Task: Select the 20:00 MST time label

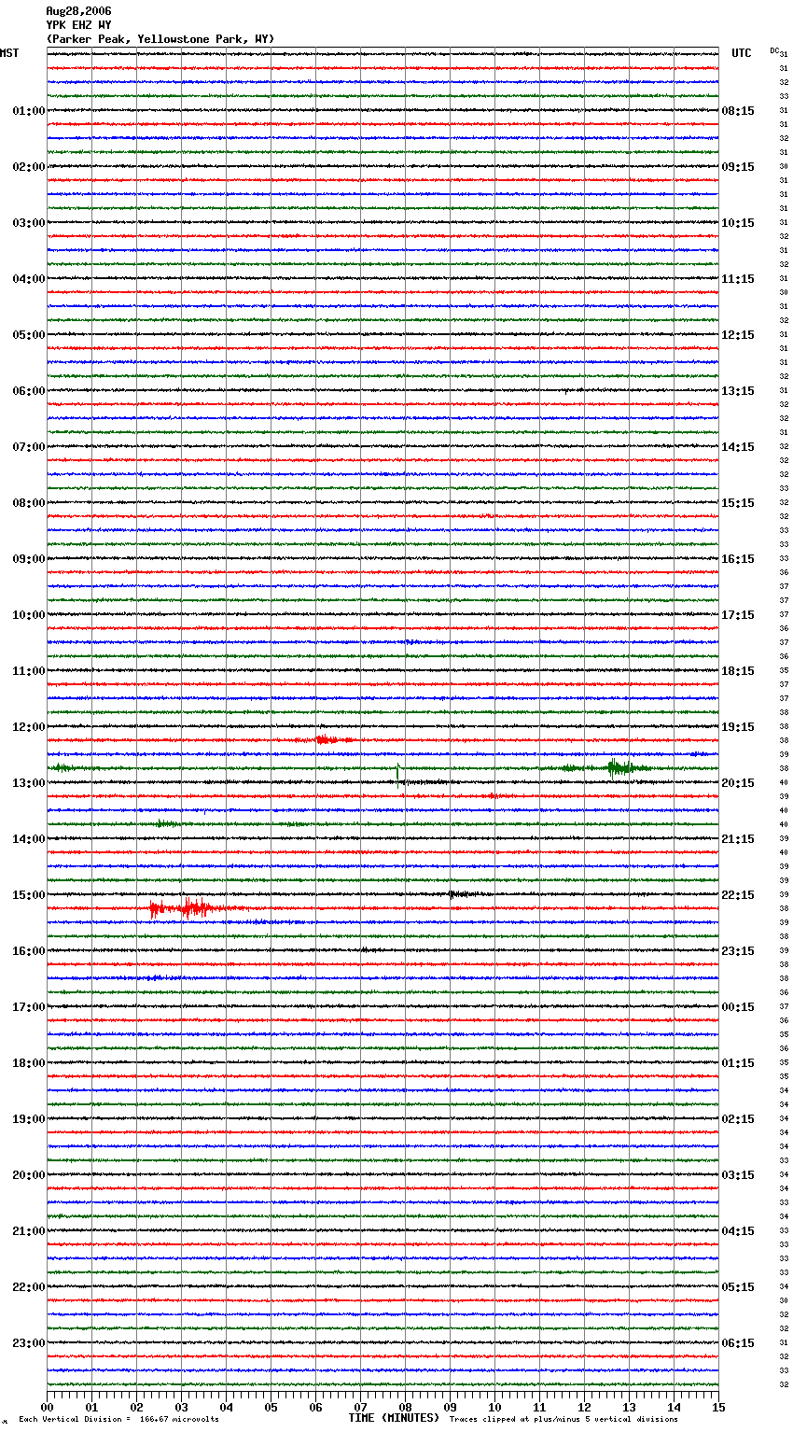Action: click(29, 1175)
